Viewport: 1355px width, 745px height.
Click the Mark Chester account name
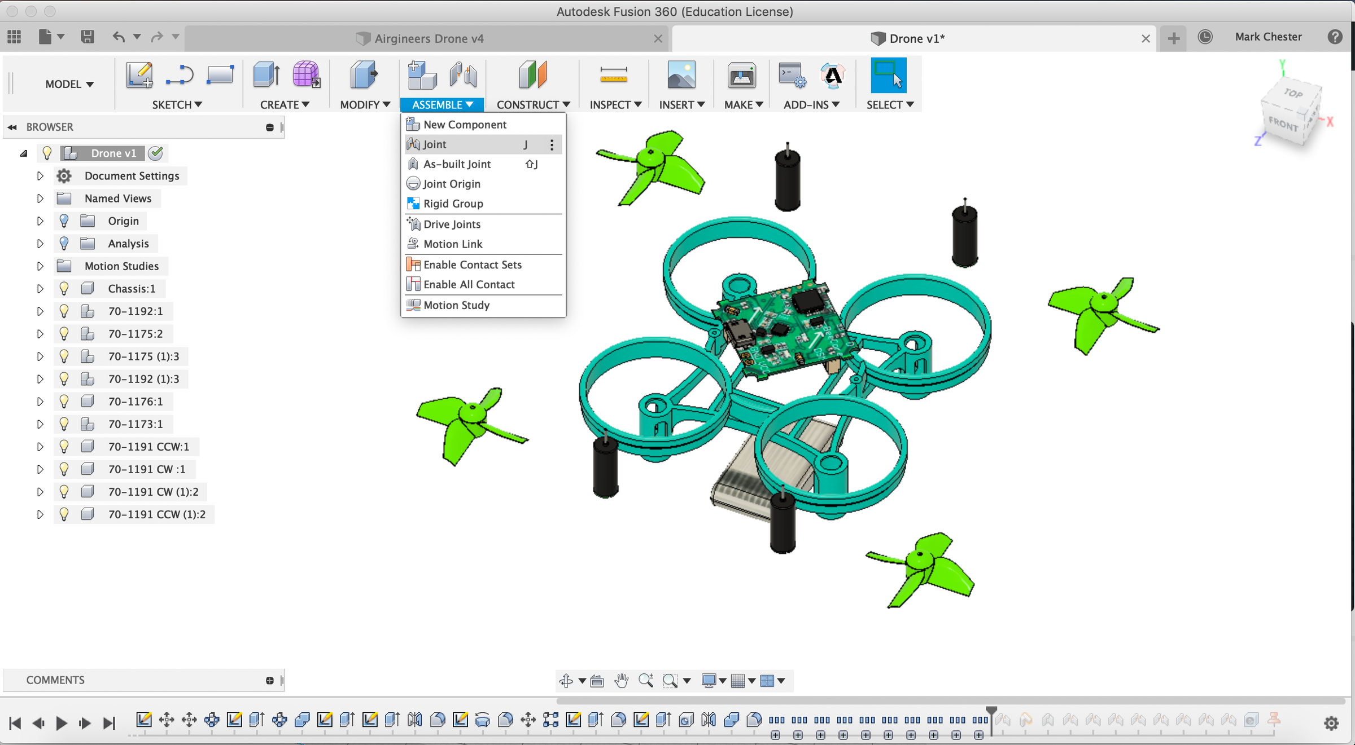[x=1268, y=36]
